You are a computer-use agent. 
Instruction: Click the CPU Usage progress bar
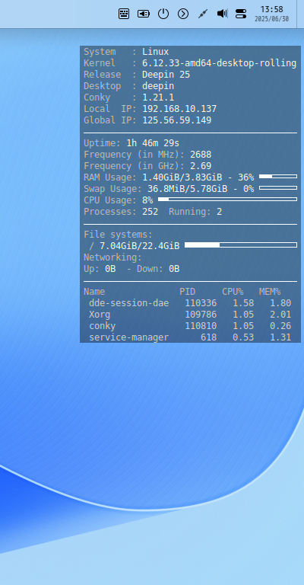point(227,200)
